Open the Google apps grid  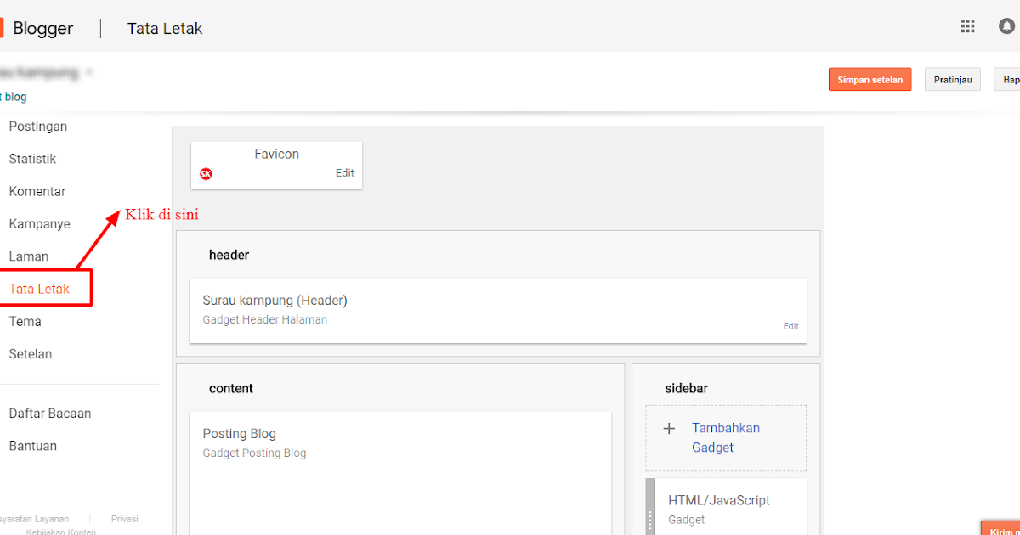[x=967, y=26]
